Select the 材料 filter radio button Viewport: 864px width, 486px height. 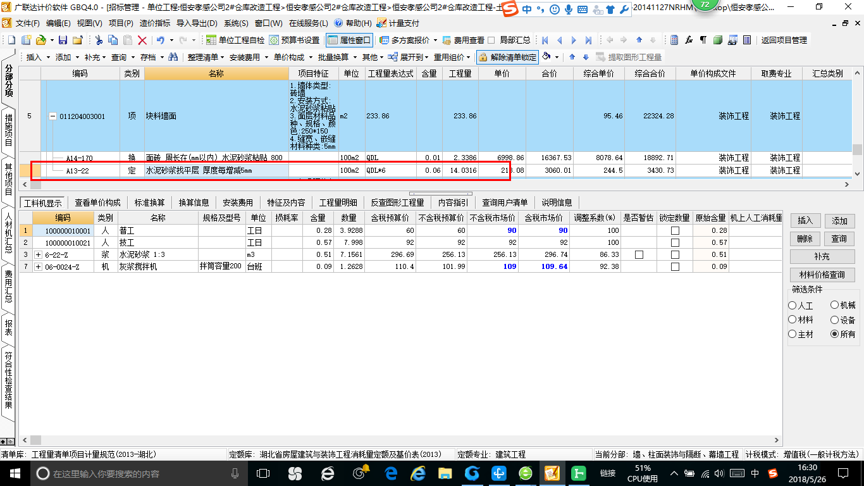tap(793, 320)
